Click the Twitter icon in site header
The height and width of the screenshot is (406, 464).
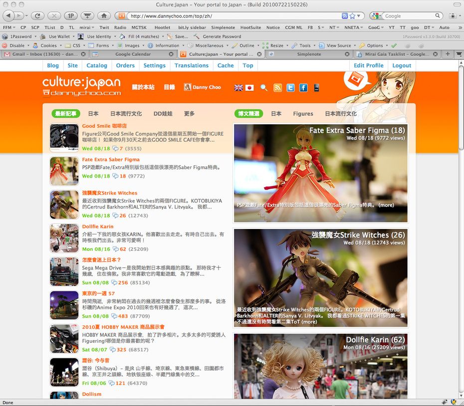pos(290,88)
